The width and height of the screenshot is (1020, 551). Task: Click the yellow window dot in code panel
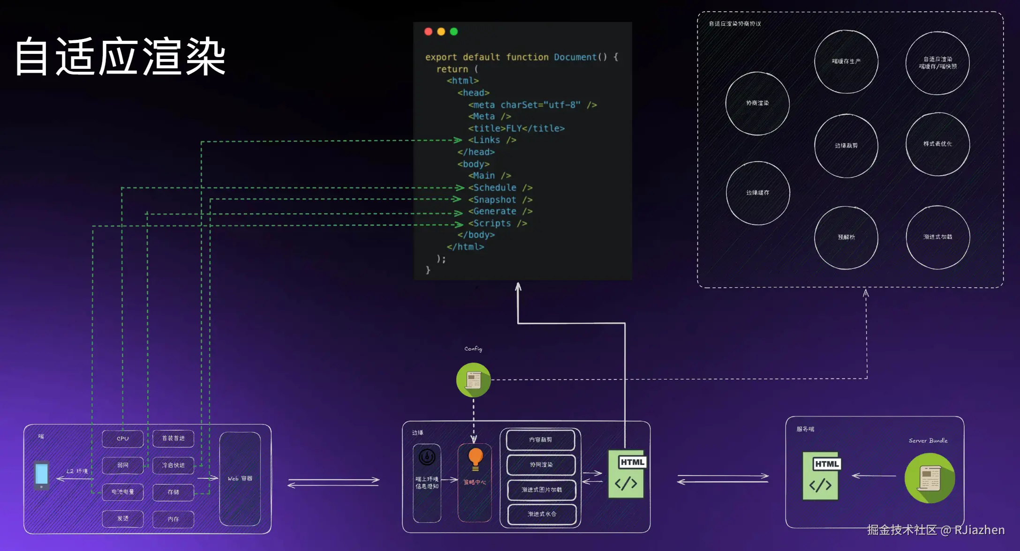[x=441, y=31]
